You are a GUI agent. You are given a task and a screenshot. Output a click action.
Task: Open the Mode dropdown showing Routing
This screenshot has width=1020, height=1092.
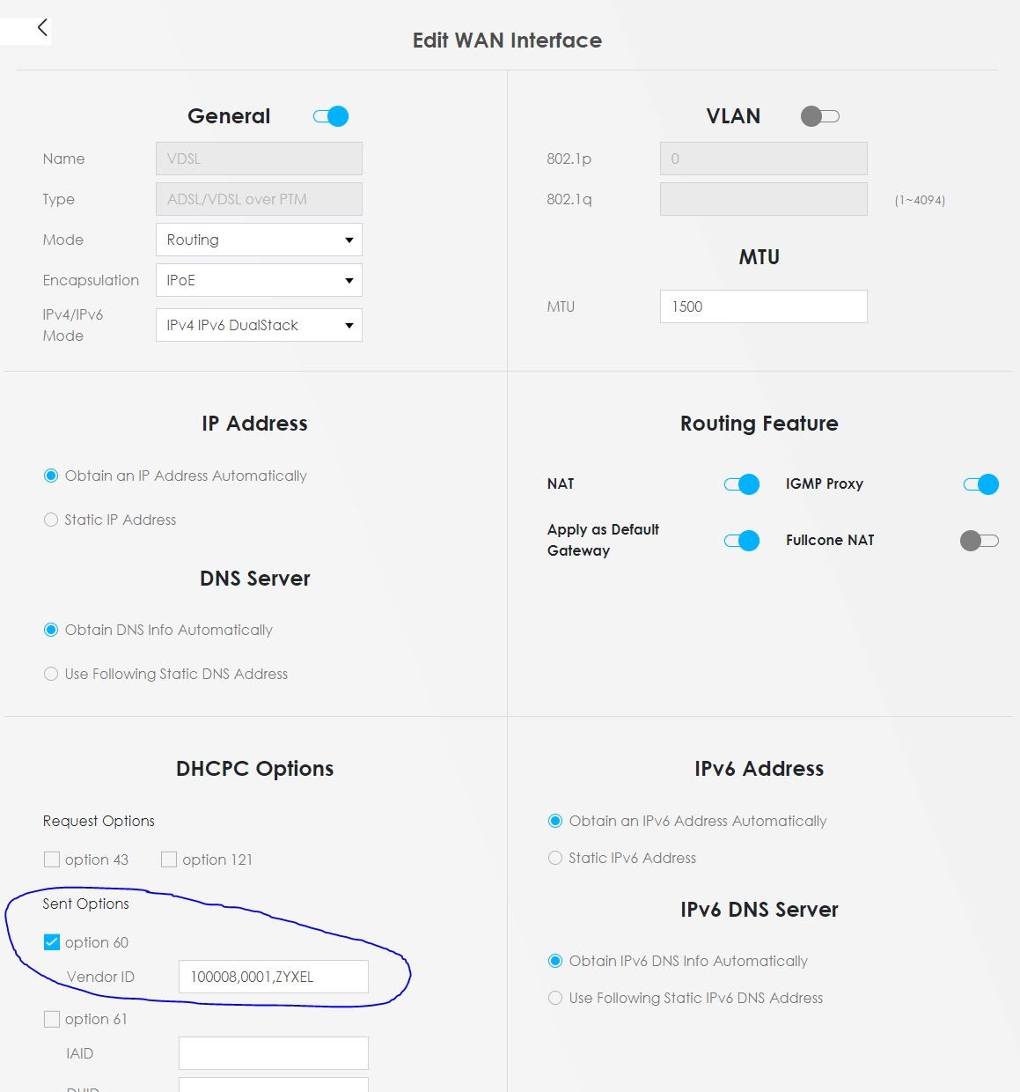coord(259,240)
